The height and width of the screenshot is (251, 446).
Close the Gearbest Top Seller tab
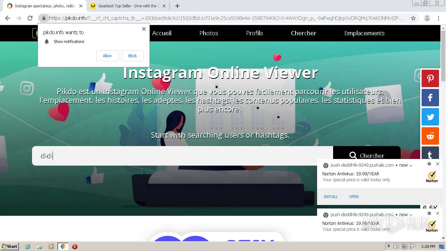pyautogui.click(x=164, y=6)
